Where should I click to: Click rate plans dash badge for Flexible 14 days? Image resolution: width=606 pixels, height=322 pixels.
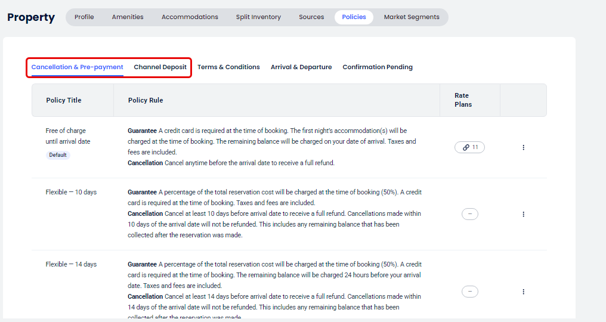tap(469, 292)
